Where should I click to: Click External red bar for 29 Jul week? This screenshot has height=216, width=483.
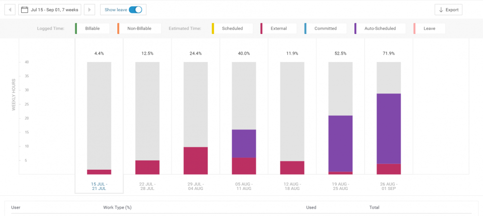coord(196,160)
